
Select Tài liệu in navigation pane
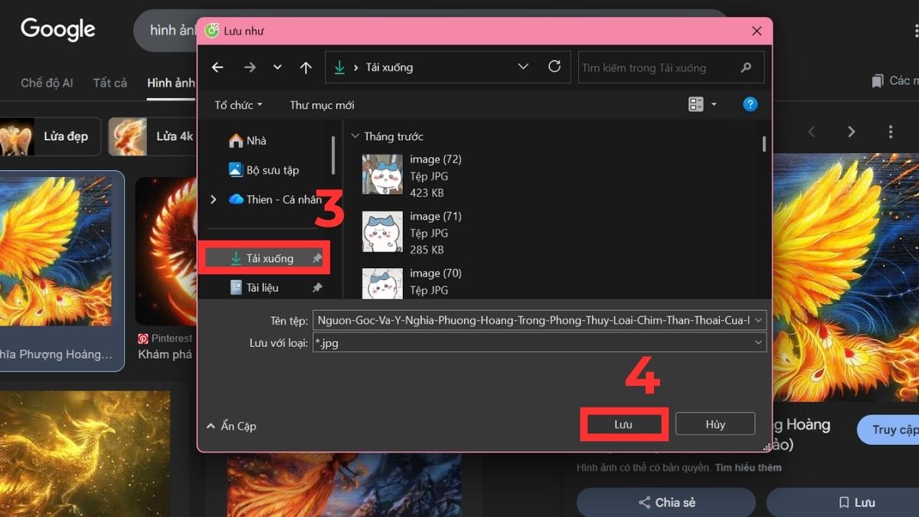[253, 287]
